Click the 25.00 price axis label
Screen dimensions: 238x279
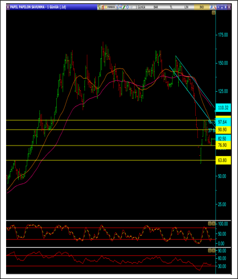click(222, 204)
